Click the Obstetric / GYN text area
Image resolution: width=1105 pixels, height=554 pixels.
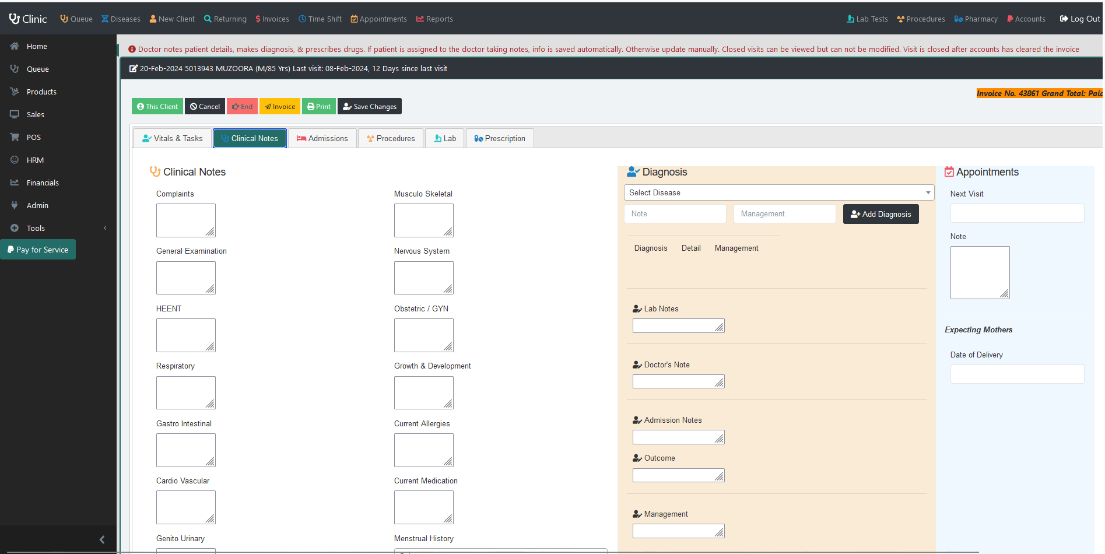[424, 335]
